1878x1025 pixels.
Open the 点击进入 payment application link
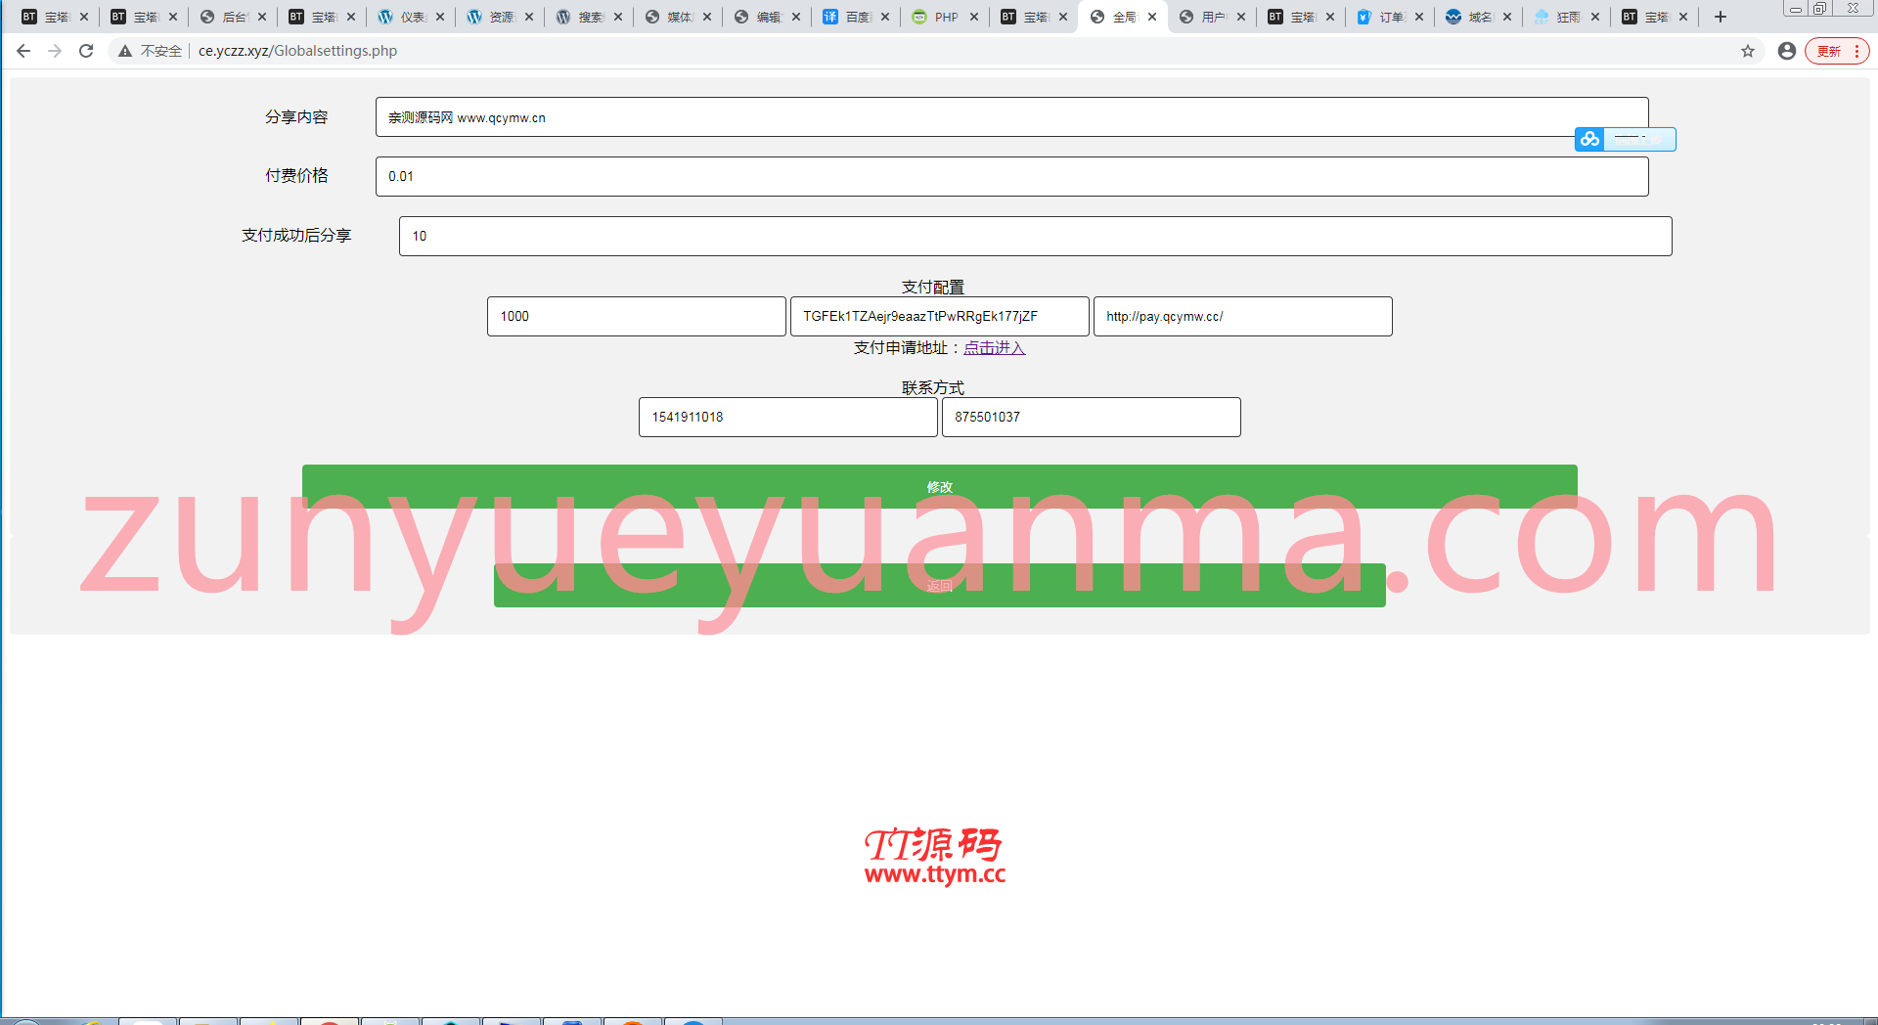(x=994, y=347)
